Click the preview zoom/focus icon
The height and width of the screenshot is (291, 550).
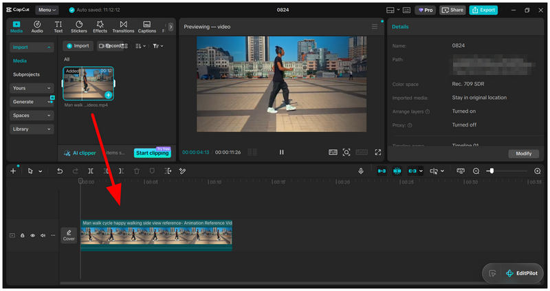346,152
